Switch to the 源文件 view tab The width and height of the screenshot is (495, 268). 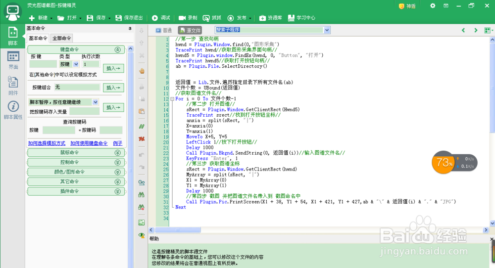pos(190,30)
